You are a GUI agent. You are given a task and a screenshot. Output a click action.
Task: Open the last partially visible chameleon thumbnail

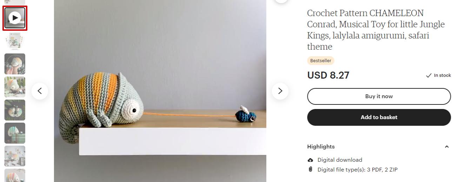pyautogui.click(x=15, y=175)
